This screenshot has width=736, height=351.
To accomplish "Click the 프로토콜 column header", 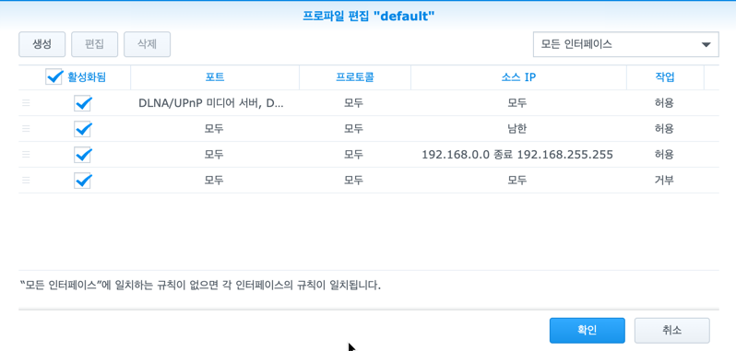I will click(x=355, y=77).
